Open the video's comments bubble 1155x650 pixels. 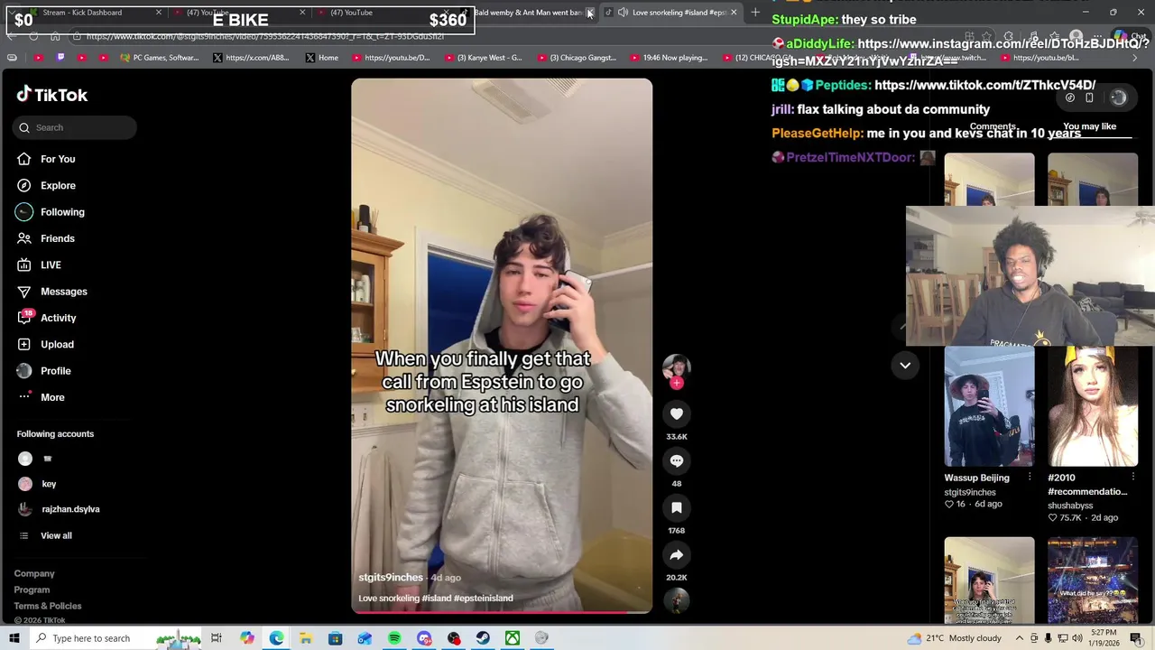tap(676, 461)
